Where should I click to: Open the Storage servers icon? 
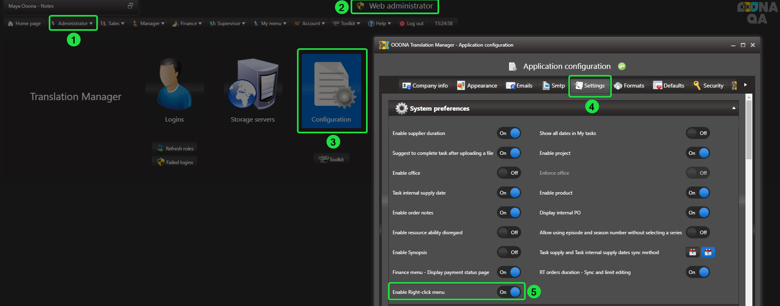(x=253, y=84)
